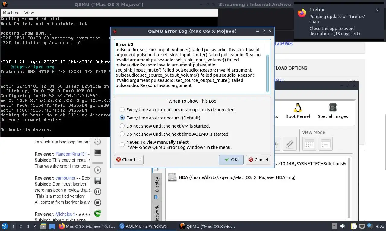
Task: Click the Boot Kernel penguin icon in AQEMU
Action: [298, 107]
